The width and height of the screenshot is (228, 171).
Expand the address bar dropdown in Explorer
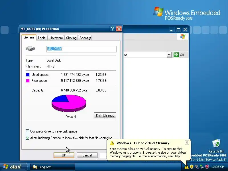point(169,55)
